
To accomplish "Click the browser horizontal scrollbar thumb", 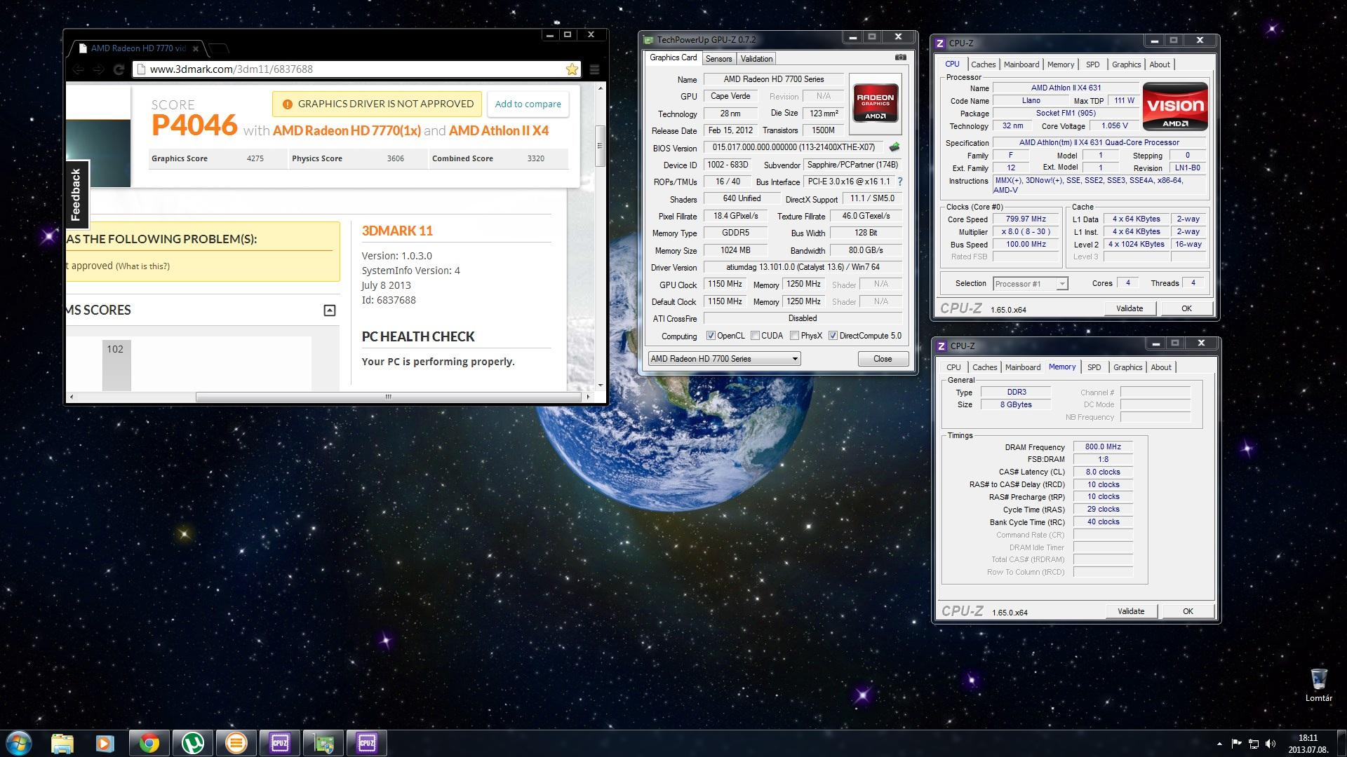I will coord(388,397).
